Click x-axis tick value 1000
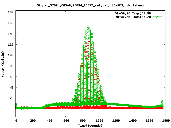Viewport: 171px width, 128px height. 99,121
